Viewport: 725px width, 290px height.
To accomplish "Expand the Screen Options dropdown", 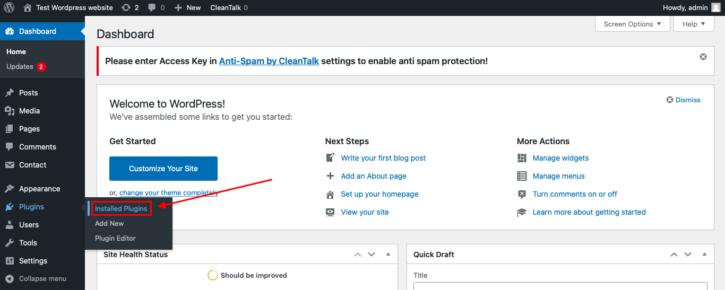I will (633, 24).
